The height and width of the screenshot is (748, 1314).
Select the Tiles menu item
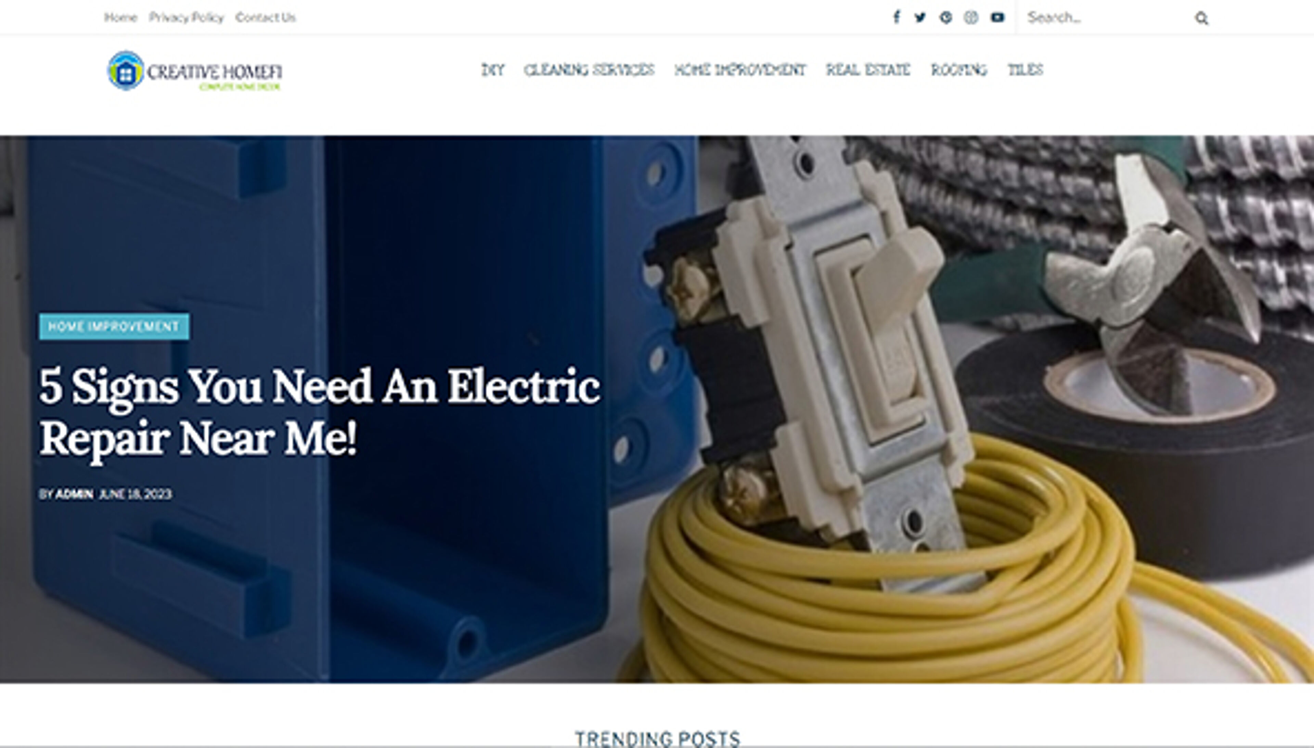pos(1025,70)
